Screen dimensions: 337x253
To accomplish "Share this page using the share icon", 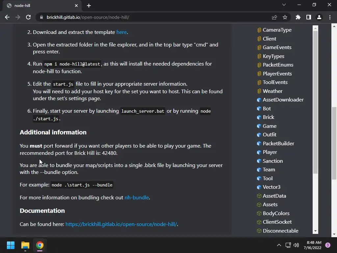I will (274, 17).
